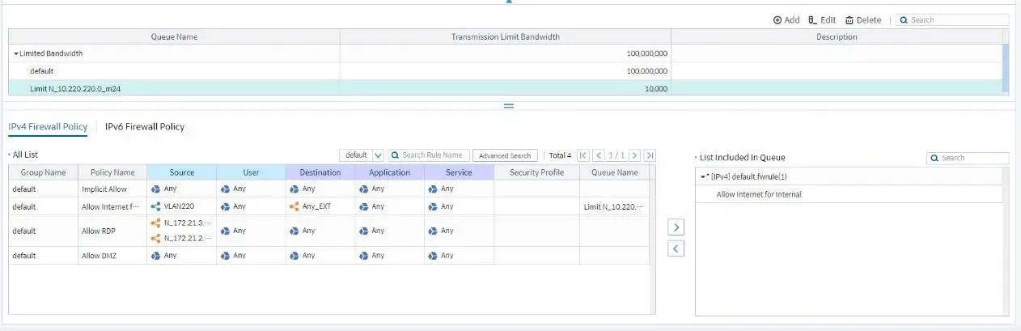This screenshot has width=1021, height=331.
Task: Click the Advanced Search button
Action: coord(505,155)
